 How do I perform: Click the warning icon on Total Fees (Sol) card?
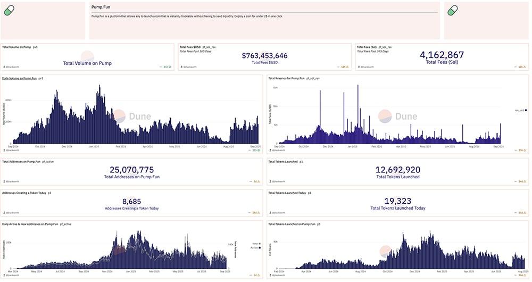525,67
